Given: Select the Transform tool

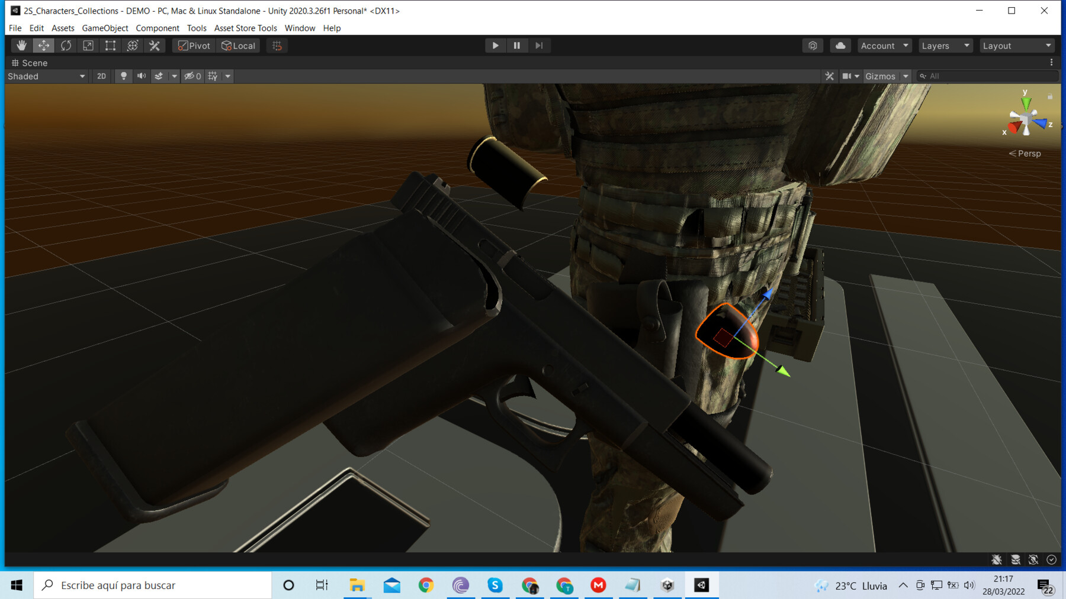Looking at the screenshot, I should (133, 46).
